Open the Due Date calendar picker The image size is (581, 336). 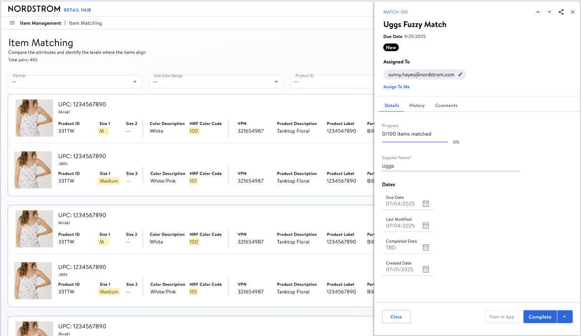tap(426, 203)
